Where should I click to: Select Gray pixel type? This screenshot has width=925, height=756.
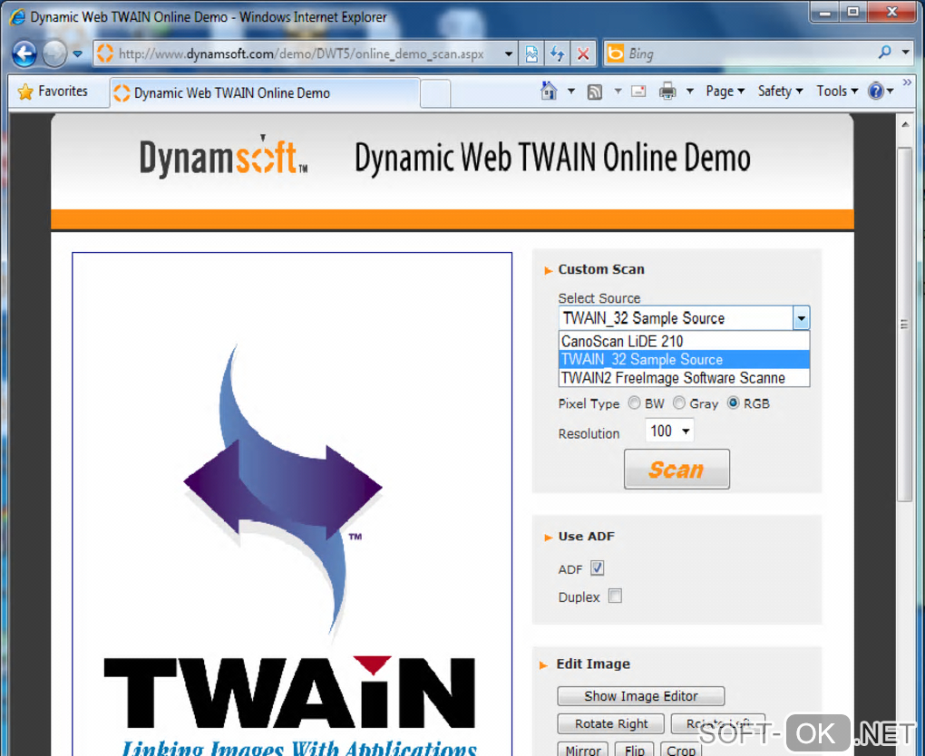(x=679, y=402)
